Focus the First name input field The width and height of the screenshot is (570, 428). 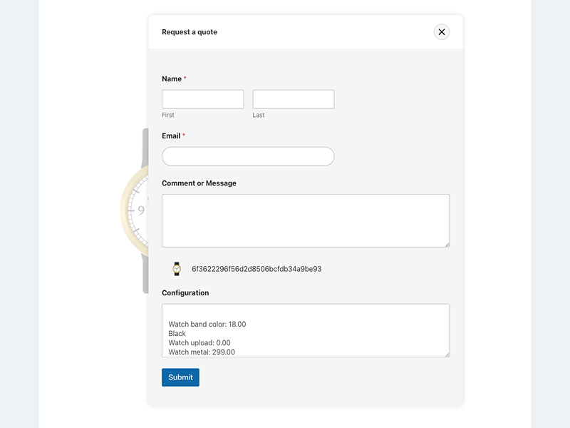[x=203, y=99]
